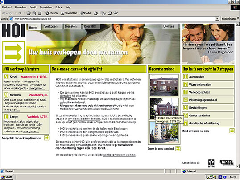Click the Print icon in toolbar
Image resolution: width=240 pixels, height=180 pixels.
click(x=110, y=13)
